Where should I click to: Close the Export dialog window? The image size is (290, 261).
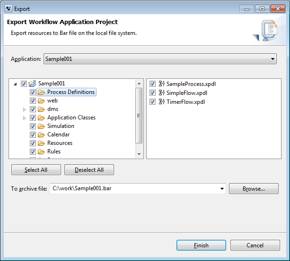pyautogui.click(x=278, y=9)
